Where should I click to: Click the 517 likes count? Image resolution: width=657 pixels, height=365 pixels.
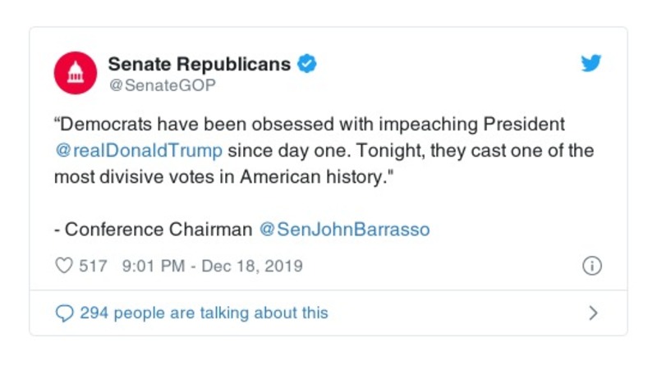coord(94,266)
